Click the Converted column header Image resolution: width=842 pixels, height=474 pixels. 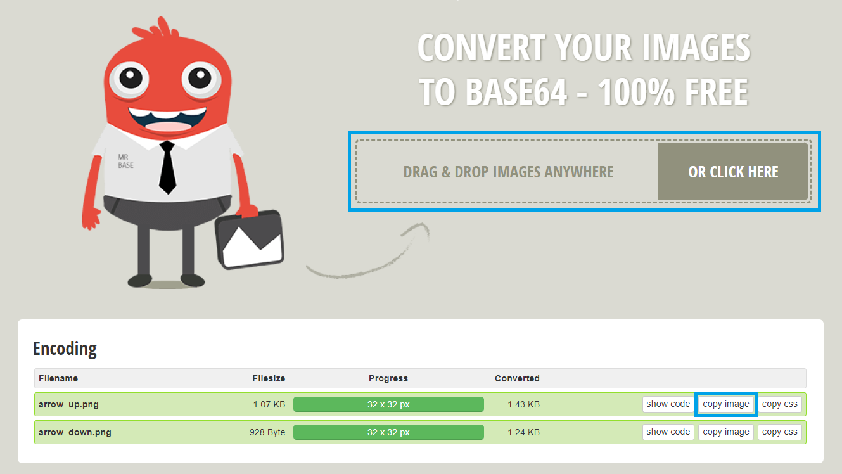point(517,378)
